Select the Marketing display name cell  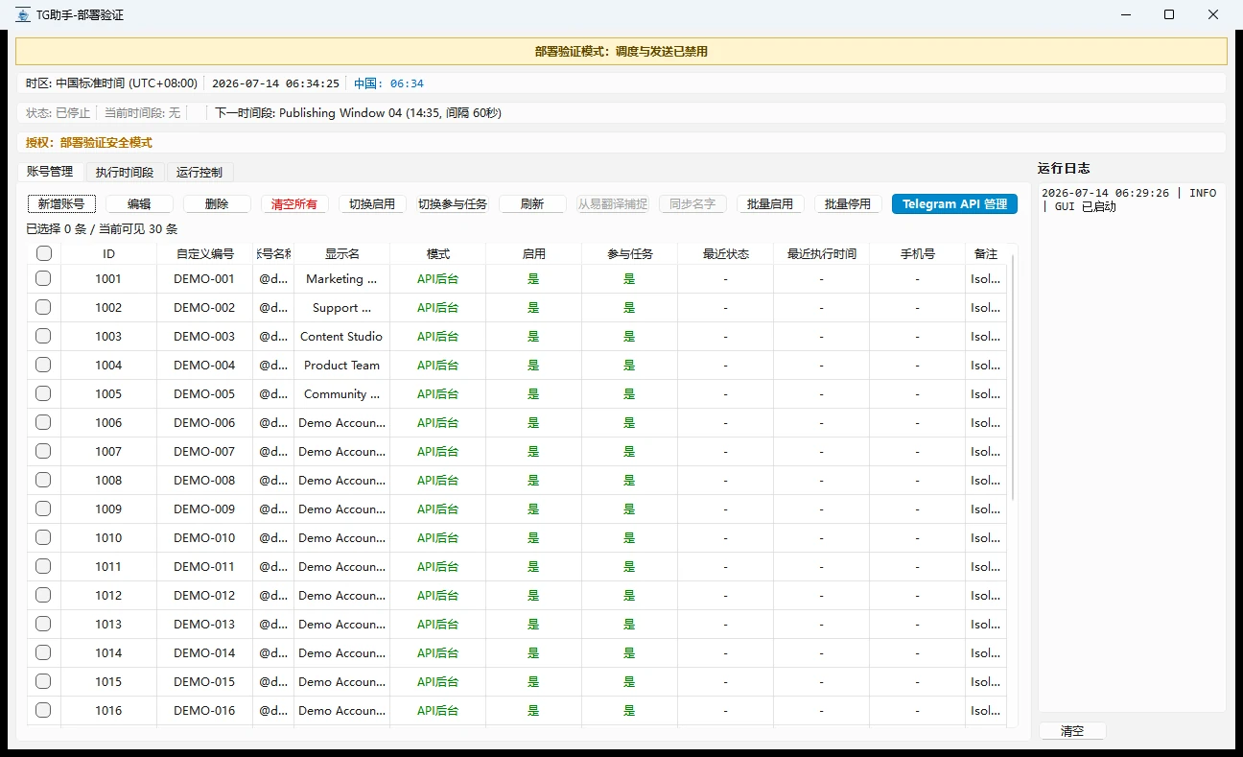coord(342,279)
